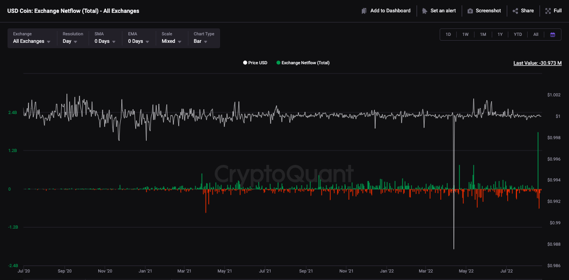Click the Set an alert bell icon
Screen dimensions: 569x280
click(424, 11)
